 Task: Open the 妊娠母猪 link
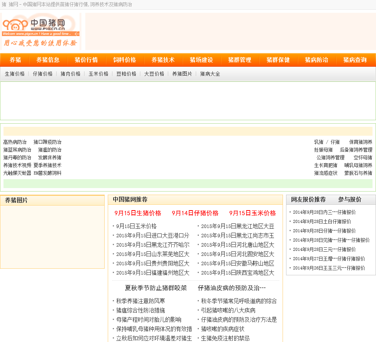[x=324, y=150]
